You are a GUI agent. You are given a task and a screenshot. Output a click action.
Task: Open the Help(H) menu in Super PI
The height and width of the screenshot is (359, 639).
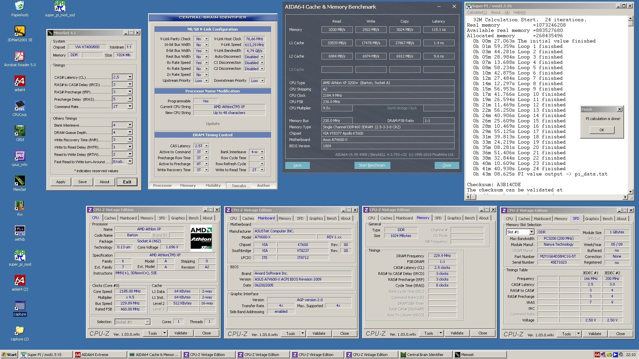[520, 12]
